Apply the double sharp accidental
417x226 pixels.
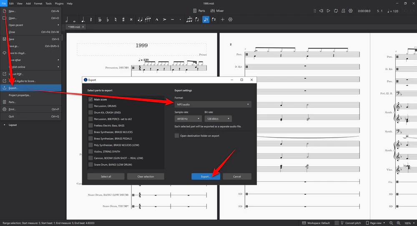(x=131, y=20)
